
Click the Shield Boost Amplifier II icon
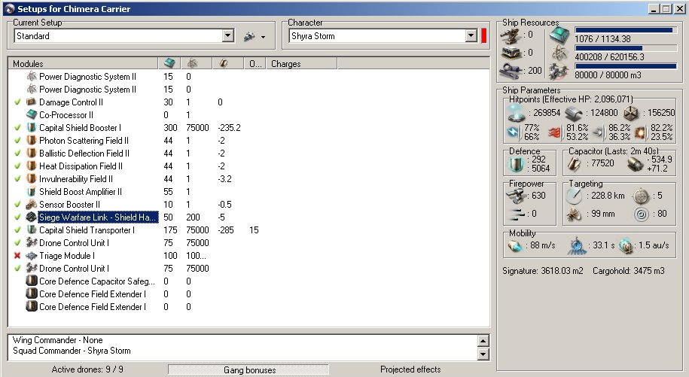pyautogui.click(x=31, y=191)
